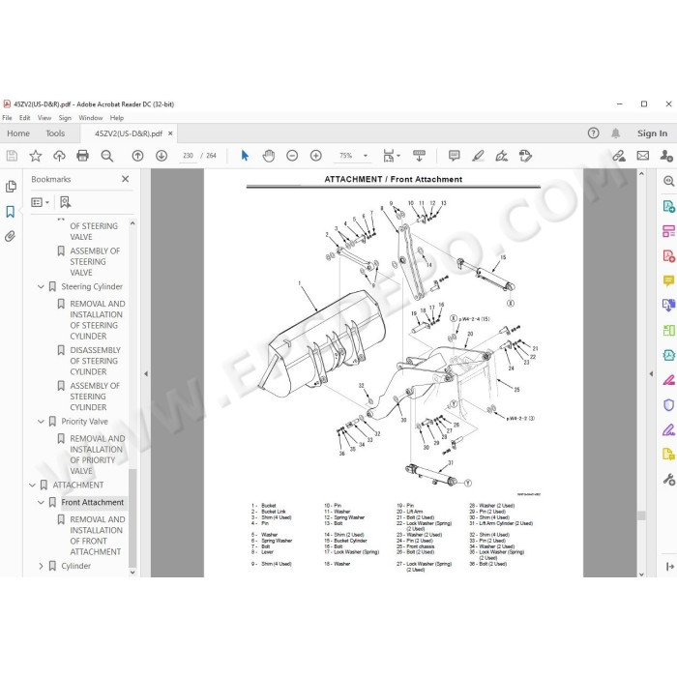This screenshot has width=677, height=677.
Task: Collapse the Steering Cylinder bookmark
Action: (41, 286)
